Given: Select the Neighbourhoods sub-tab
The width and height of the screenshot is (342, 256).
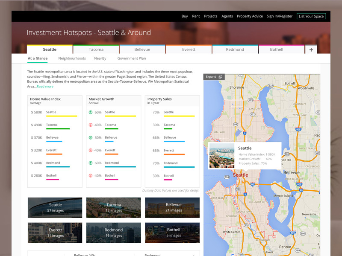Looking at the screenshot, I should (x=72, y=58).
